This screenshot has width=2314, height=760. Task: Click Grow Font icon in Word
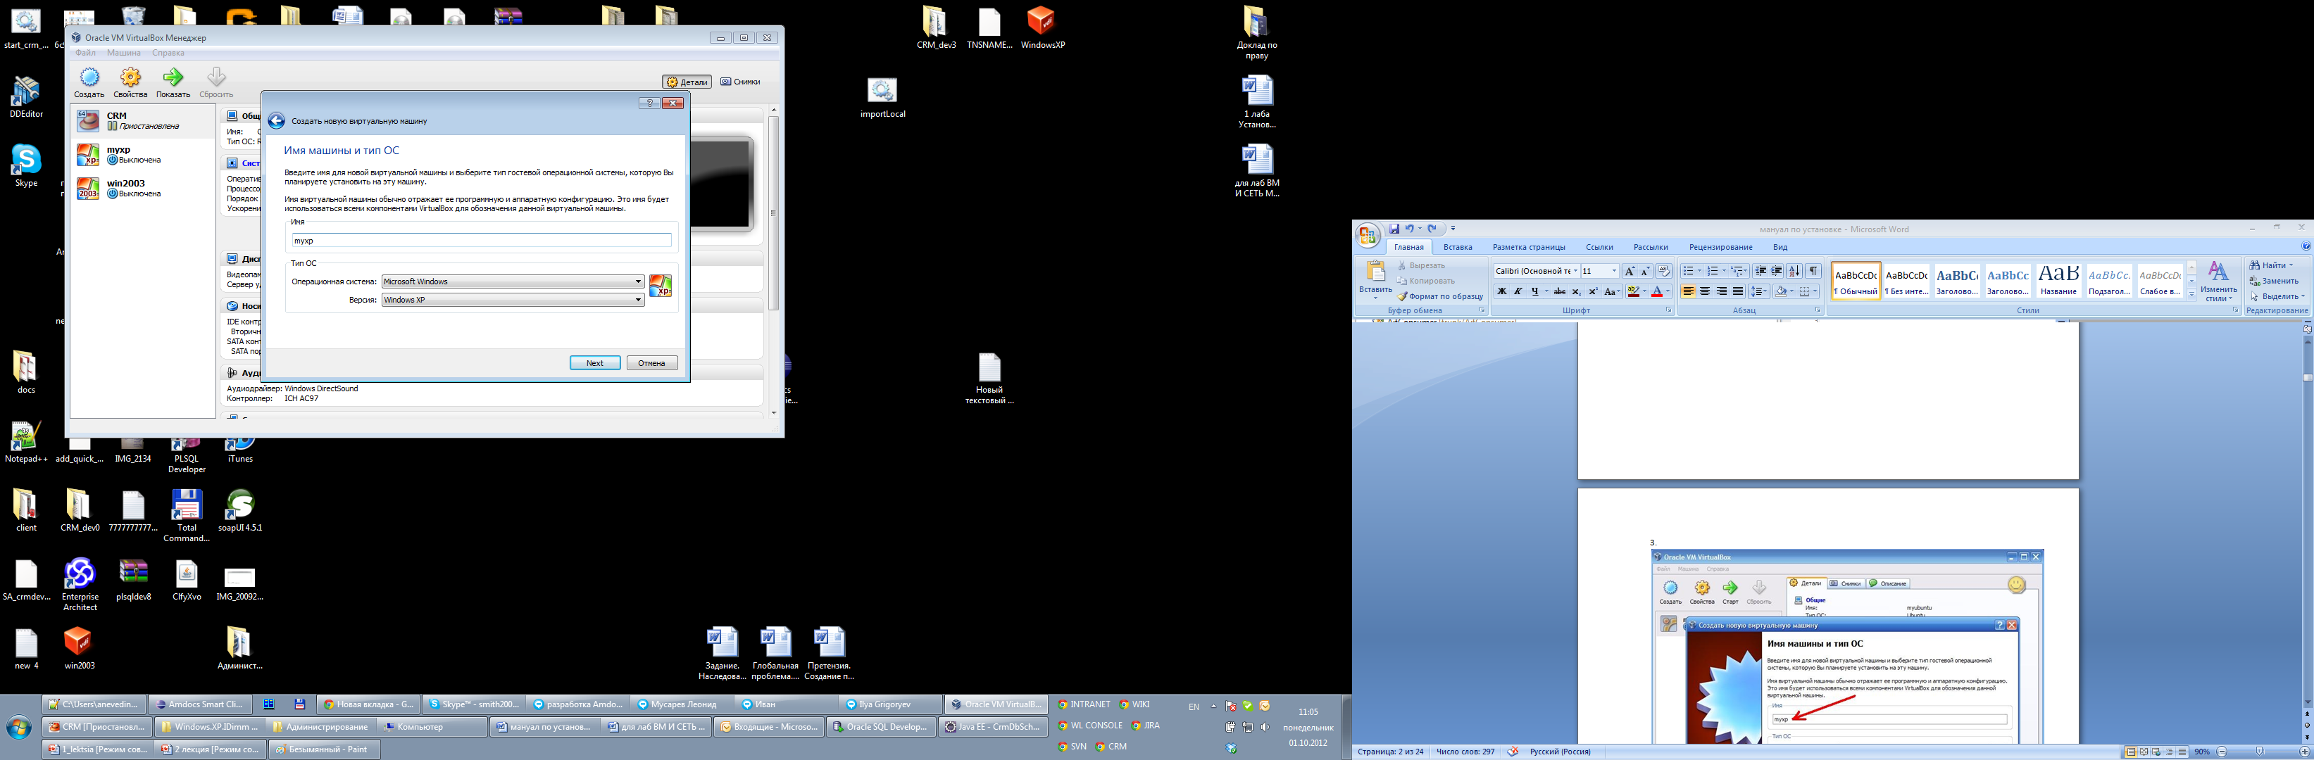coord(1630,271)
